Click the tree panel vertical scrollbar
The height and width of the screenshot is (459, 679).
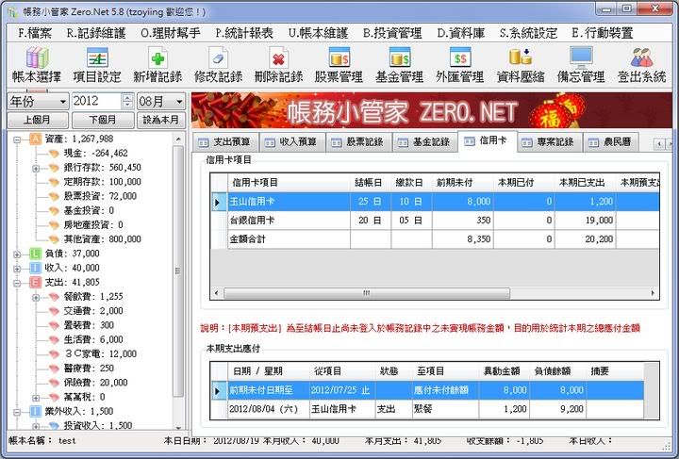click(x=178, y=271)
